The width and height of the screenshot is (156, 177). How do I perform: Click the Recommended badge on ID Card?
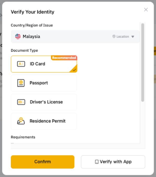64,58
